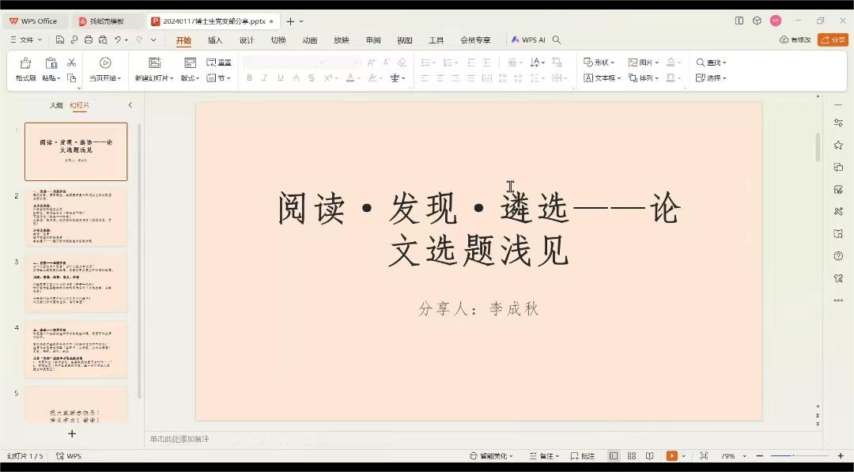The width and height of the screenshot is (854, 472).
Task: Open the Start From Current (当页开始) dropdown
Action: [x=105, y=77]
